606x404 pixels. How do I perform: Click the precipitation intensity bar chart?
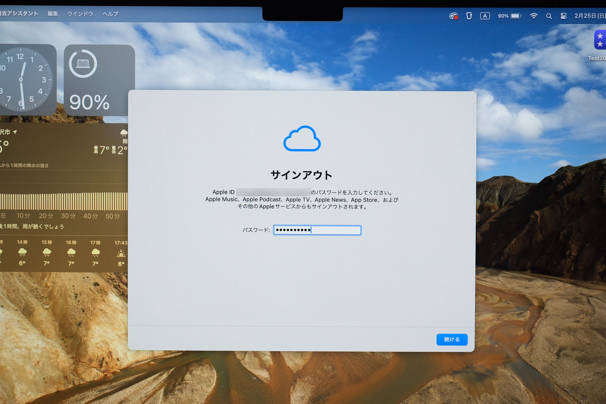64,201
